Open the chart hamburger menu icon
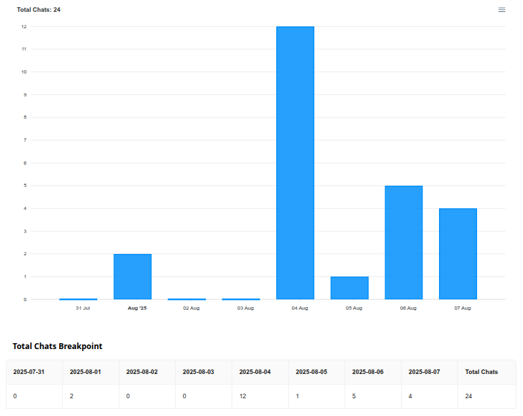This screenshot has width=523, height=416. tap(501, 10)
